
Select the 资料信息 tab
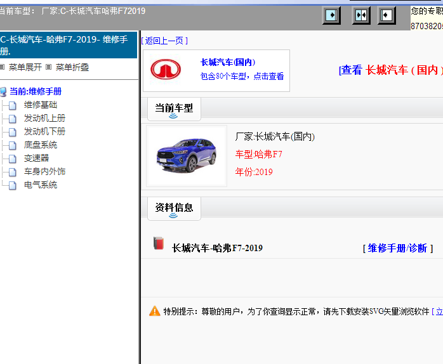click(174, 209)
